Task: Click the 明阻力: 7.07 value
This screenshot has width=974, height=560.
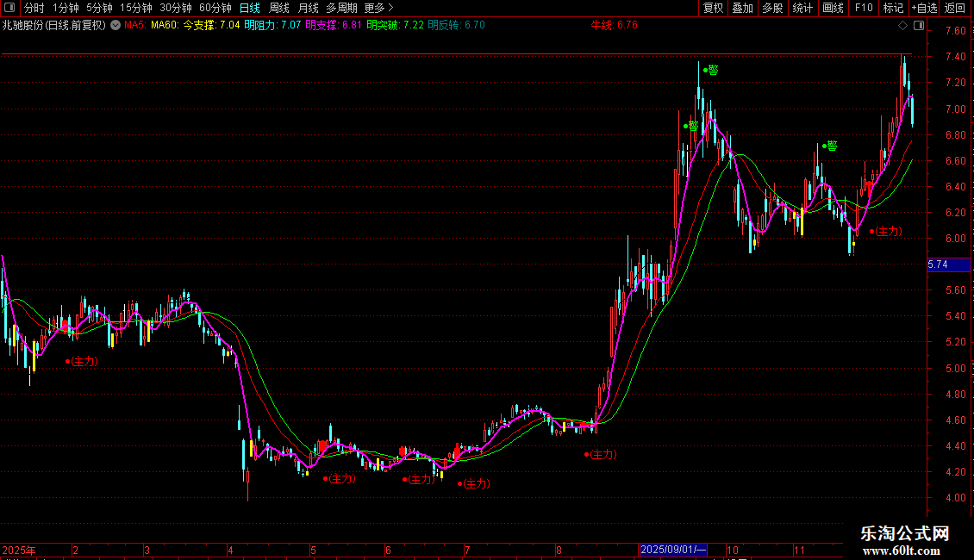Action: (272, 26)
